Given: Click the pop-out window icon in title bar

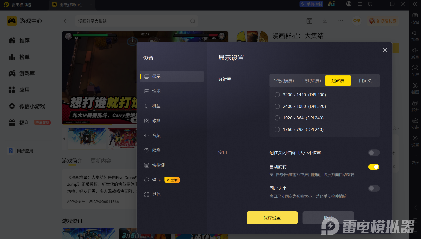Looking at the screenshot, I should (x=370, y=4).
